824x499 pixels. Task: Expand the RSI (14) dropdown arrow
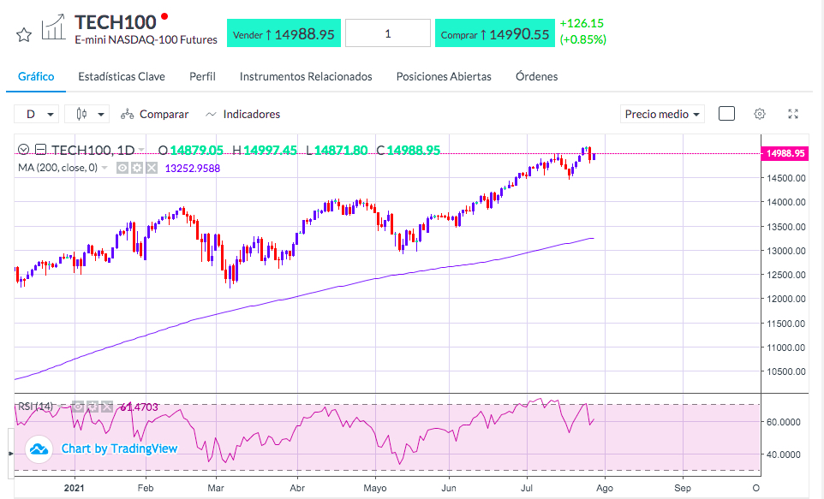point(61,407)
